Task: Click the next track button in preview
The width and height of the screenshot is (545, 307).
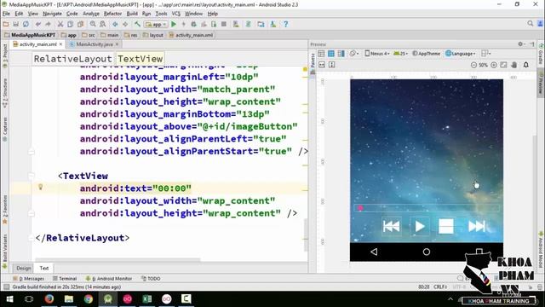Action: tap(477, 227)
